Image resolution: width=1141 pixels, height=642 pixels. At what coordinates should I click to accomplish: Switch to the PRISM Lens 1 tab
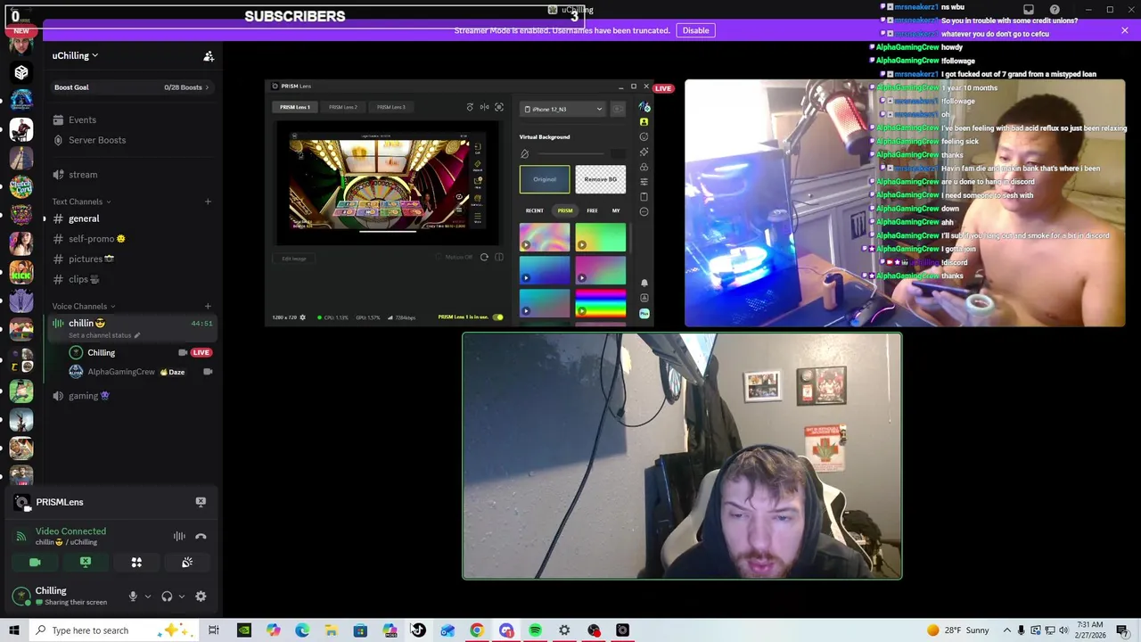pos(295,107)
